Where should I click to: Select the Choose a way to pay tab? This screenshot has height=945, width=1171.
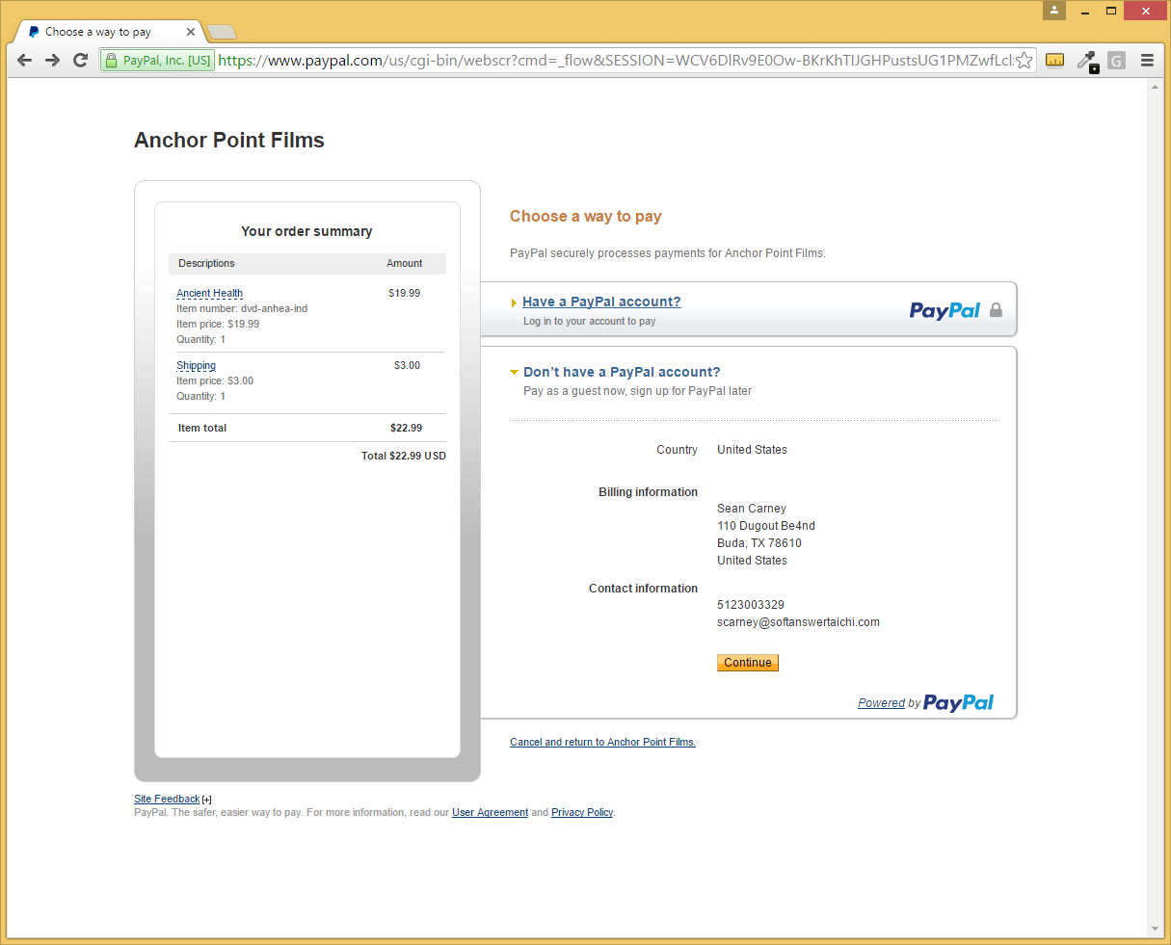98,32
